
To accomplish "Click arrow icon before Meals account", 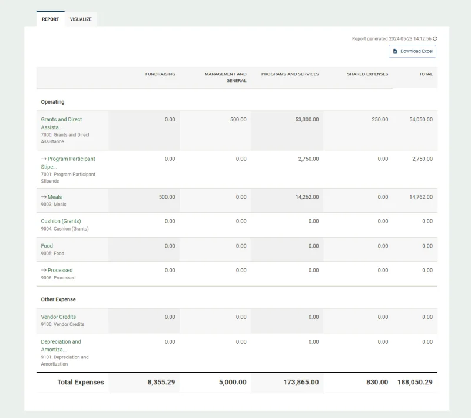I will click(44, 197).
